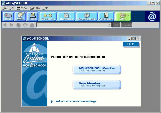
Task: Click the Stop loading icon
Action: point(18,25)
